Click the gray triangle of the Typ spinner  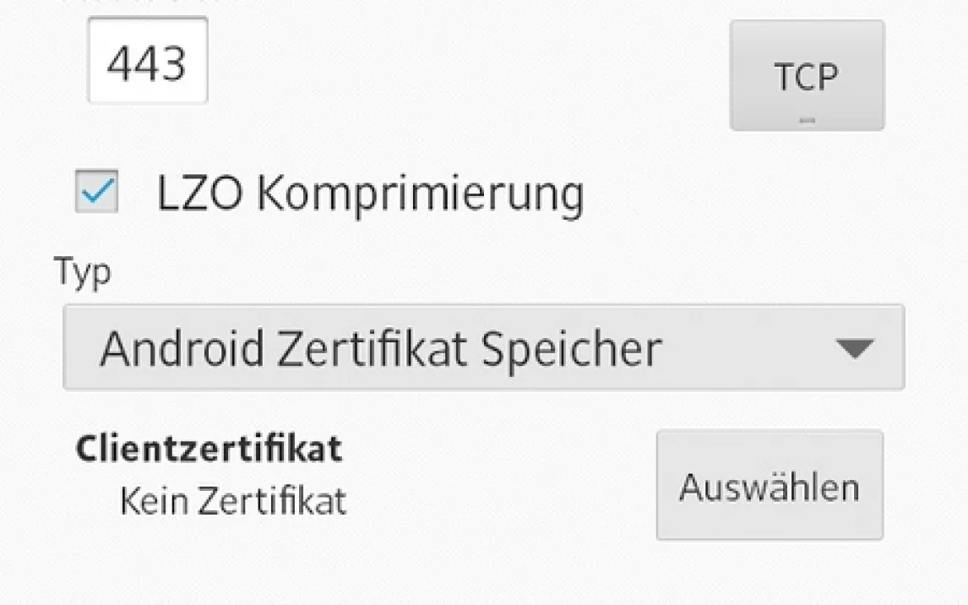[852, 348]
